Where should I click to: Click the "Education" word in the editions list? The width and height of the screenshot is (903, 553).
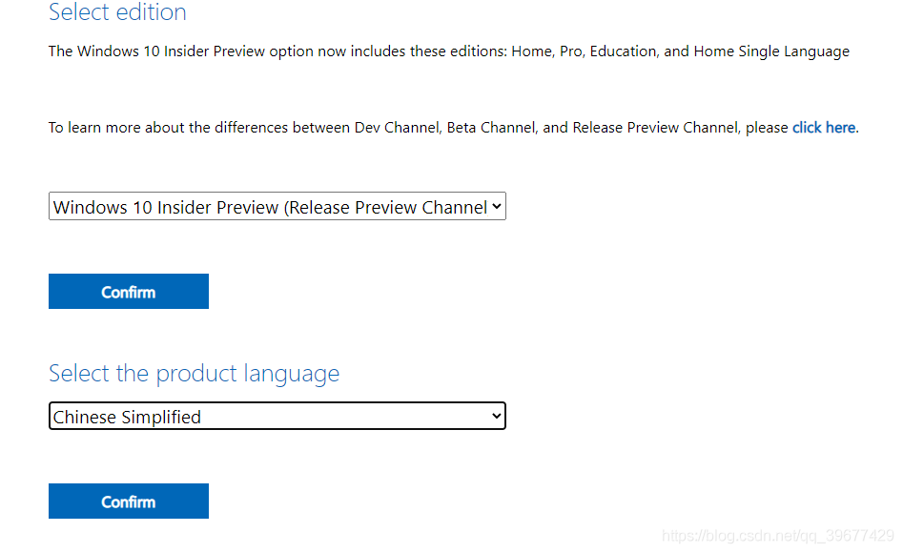[621, 51]
